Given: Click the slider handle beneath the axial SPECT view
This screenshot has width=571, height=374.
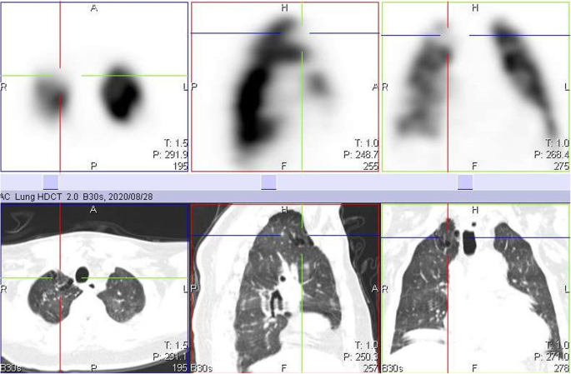Looking at the screenshot, I should pos(51,182).
